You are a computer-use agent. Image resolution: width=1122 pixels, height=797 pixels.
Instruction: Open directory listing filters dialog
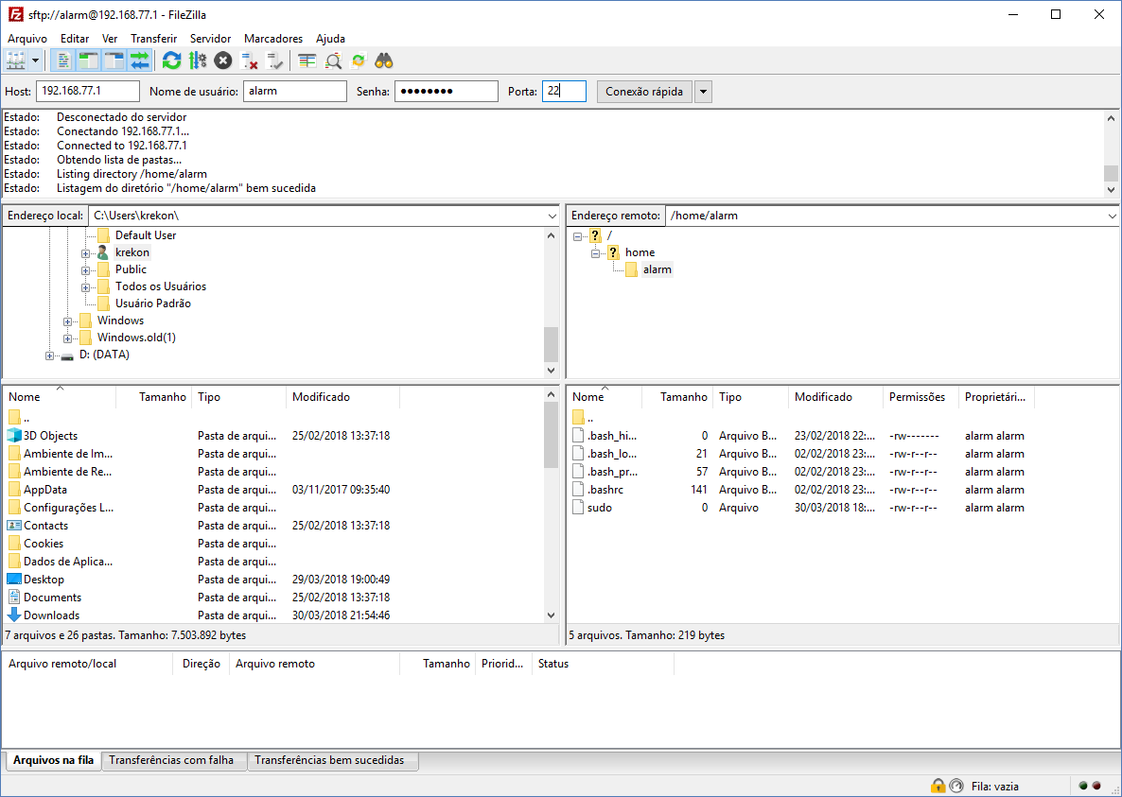point(307,61)
